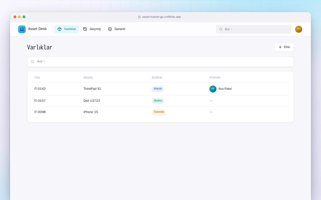Select the iPhone 15 model entry
The image size is (321, 200).
point(91,112)
